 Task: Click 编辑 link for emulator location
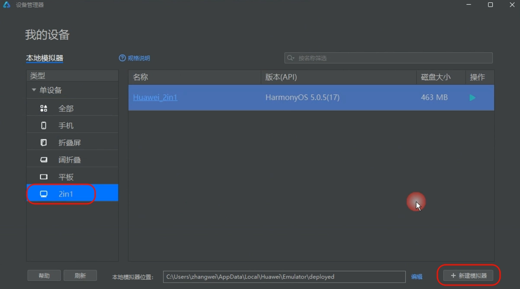[x=417, y=276]
